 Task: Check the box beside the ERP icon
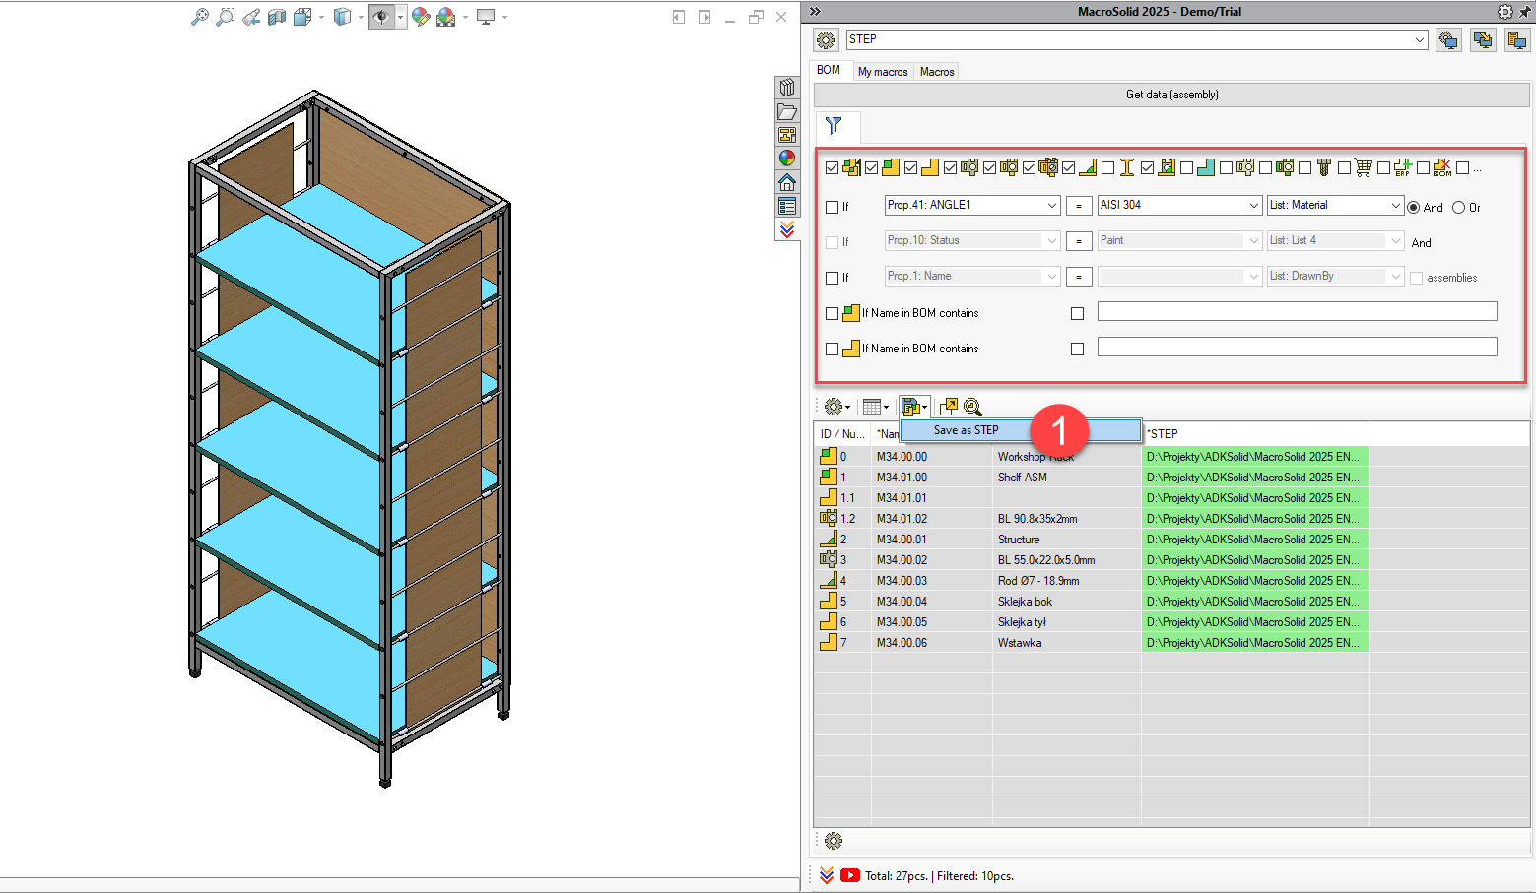point(1384,168)
